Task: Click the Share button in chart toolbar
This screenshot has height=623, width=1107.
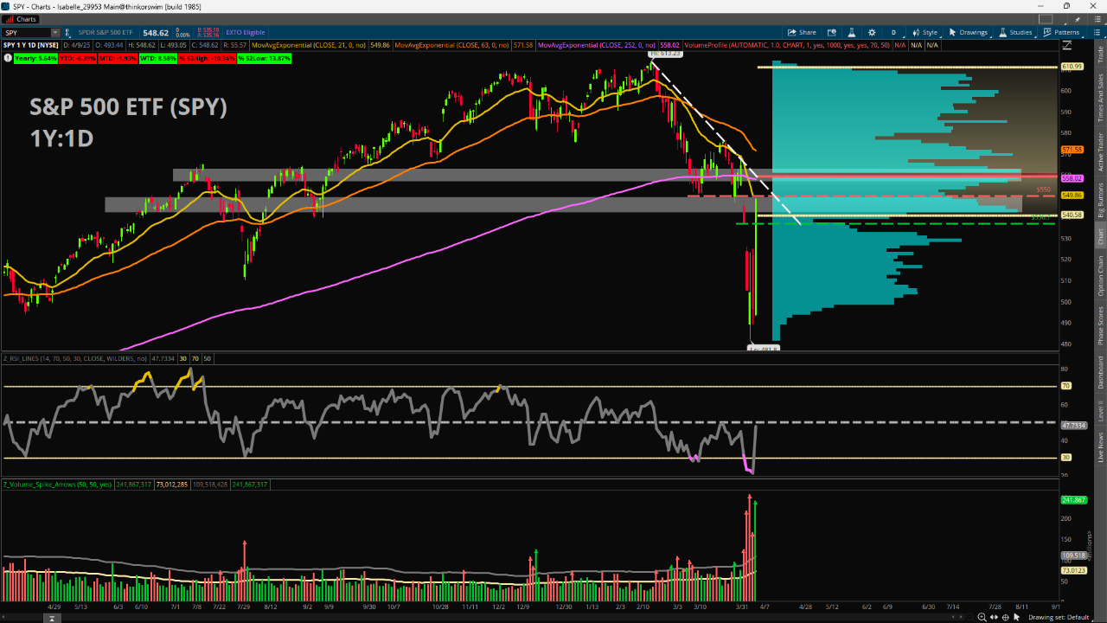Action: click(x=802, y=33)
